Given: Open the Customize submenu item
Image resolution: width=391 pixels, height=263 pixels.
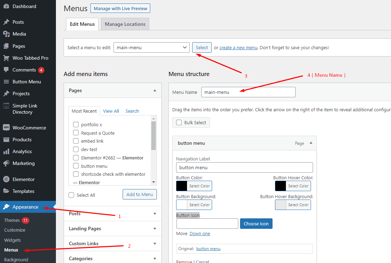Looking at the screenshot, I should point(15,230).
